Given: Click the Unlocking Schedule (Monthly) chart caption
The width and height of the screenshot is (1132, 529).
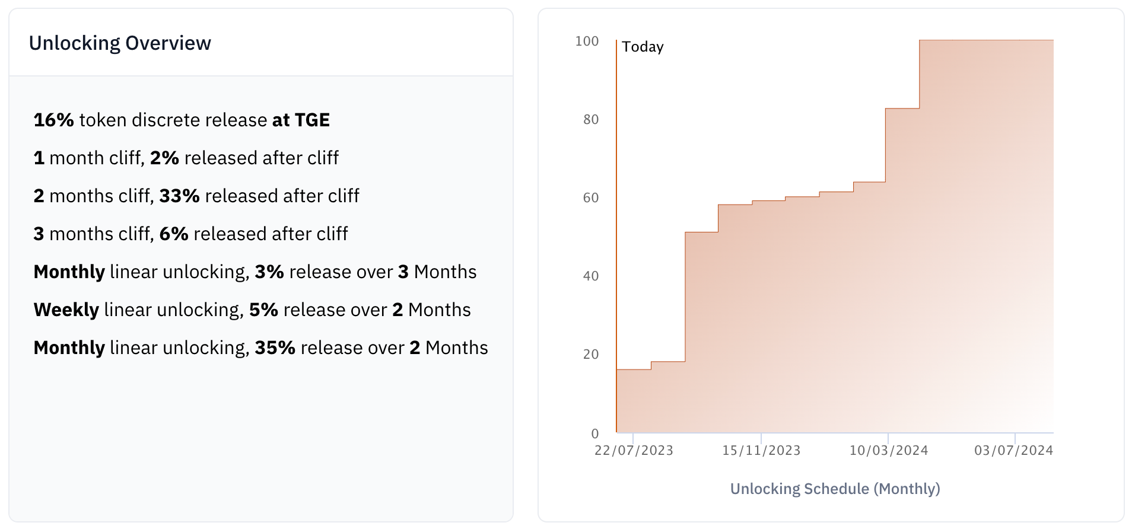Looking at the screenshot, I should (835, 489).
